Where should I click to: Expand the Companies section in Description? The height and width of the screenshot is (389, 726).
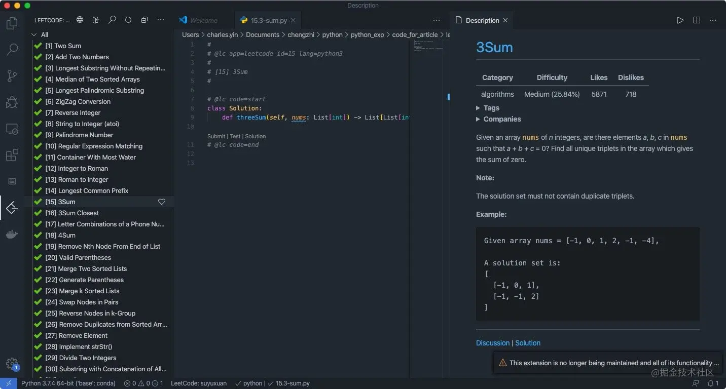(498, 119)
